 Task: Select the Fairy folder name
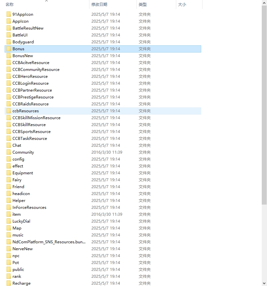[17, 180]
